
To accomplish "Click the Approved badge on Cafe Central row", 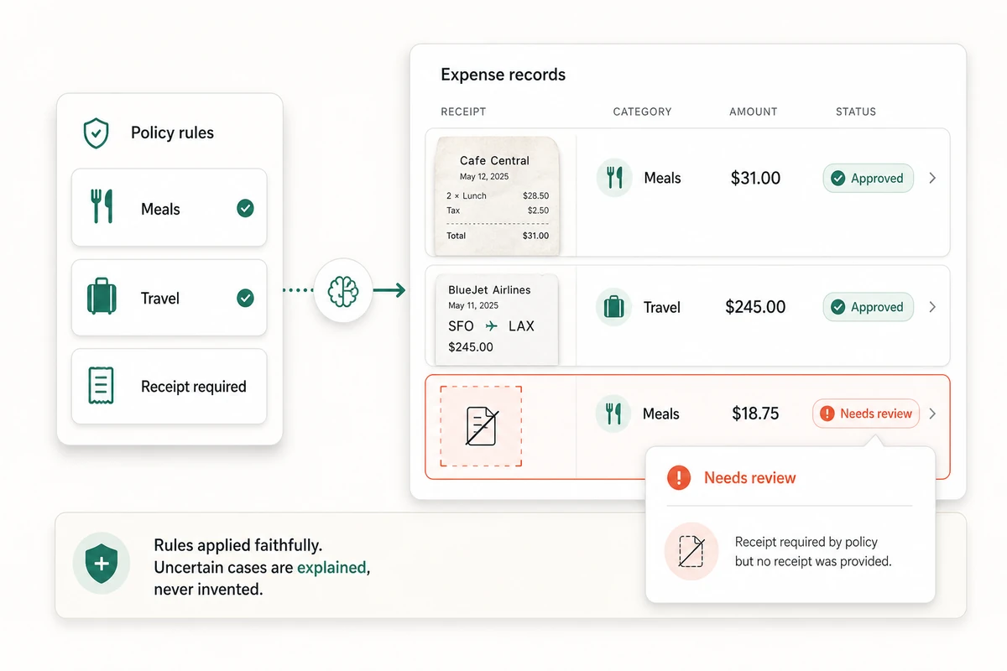I will (x=868, y=178).
